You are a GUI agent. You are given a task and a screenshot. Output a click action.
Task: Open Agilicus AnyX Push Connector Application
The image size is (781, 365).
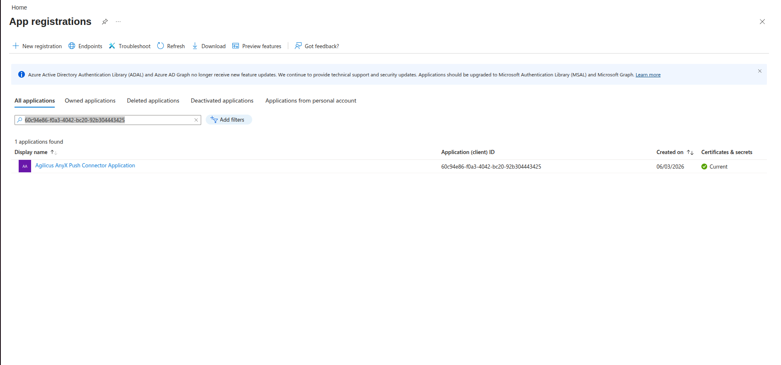(x=85, y=165)
